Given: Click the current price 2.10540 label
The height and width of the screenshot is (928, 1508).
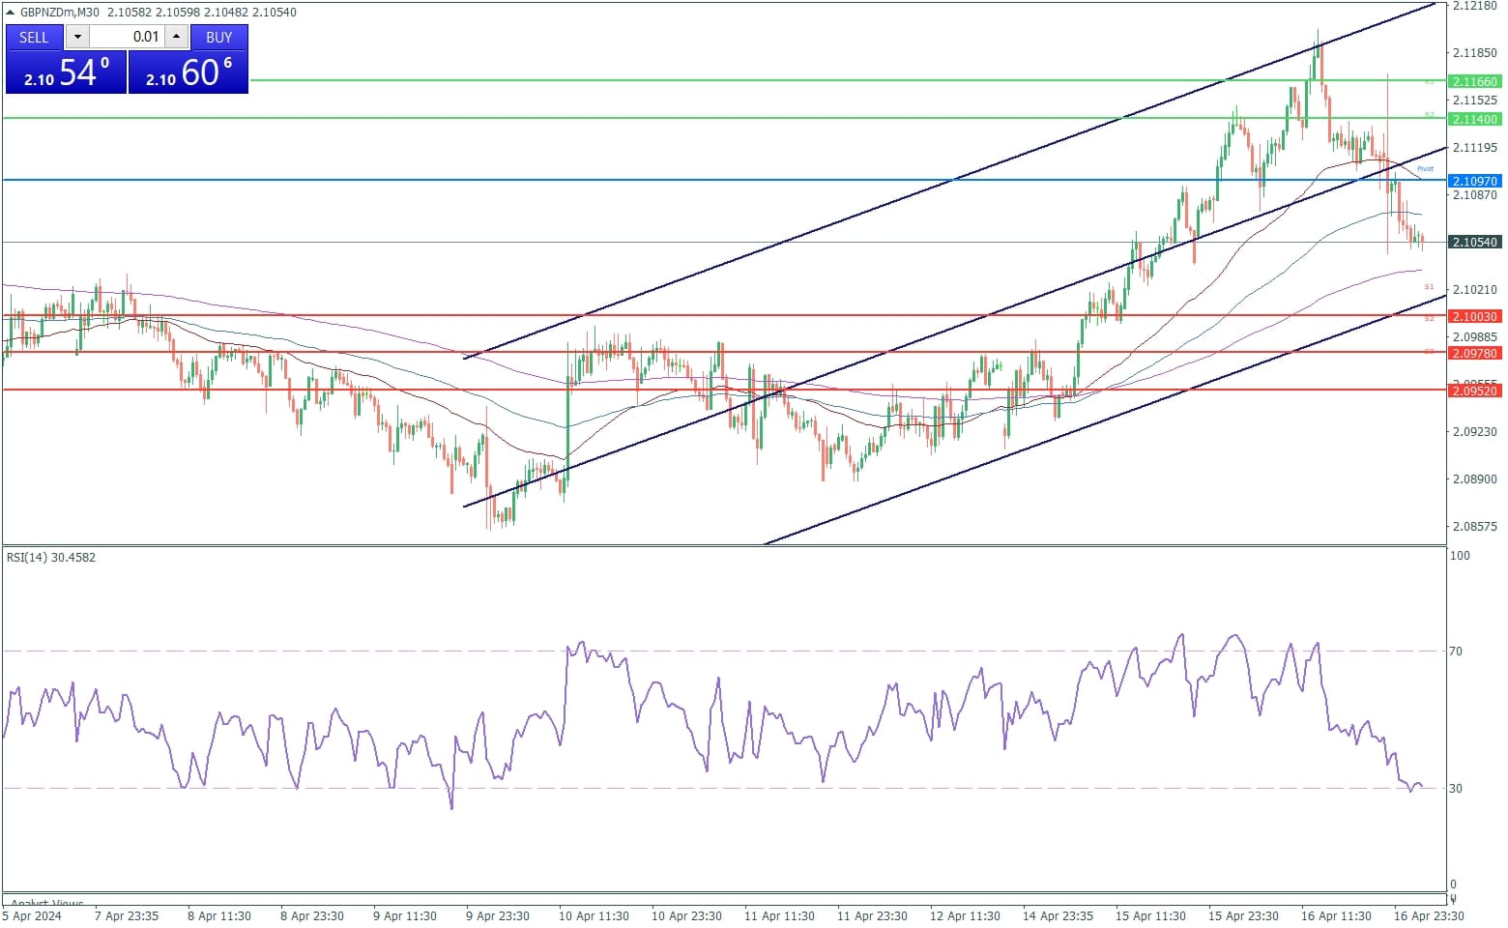Looking at the screenshot, I should tap(1474, 243).
